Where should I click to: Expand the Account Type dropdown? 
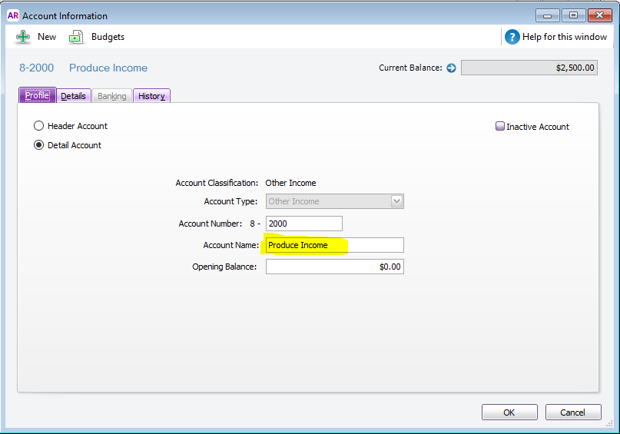point(396,201)
